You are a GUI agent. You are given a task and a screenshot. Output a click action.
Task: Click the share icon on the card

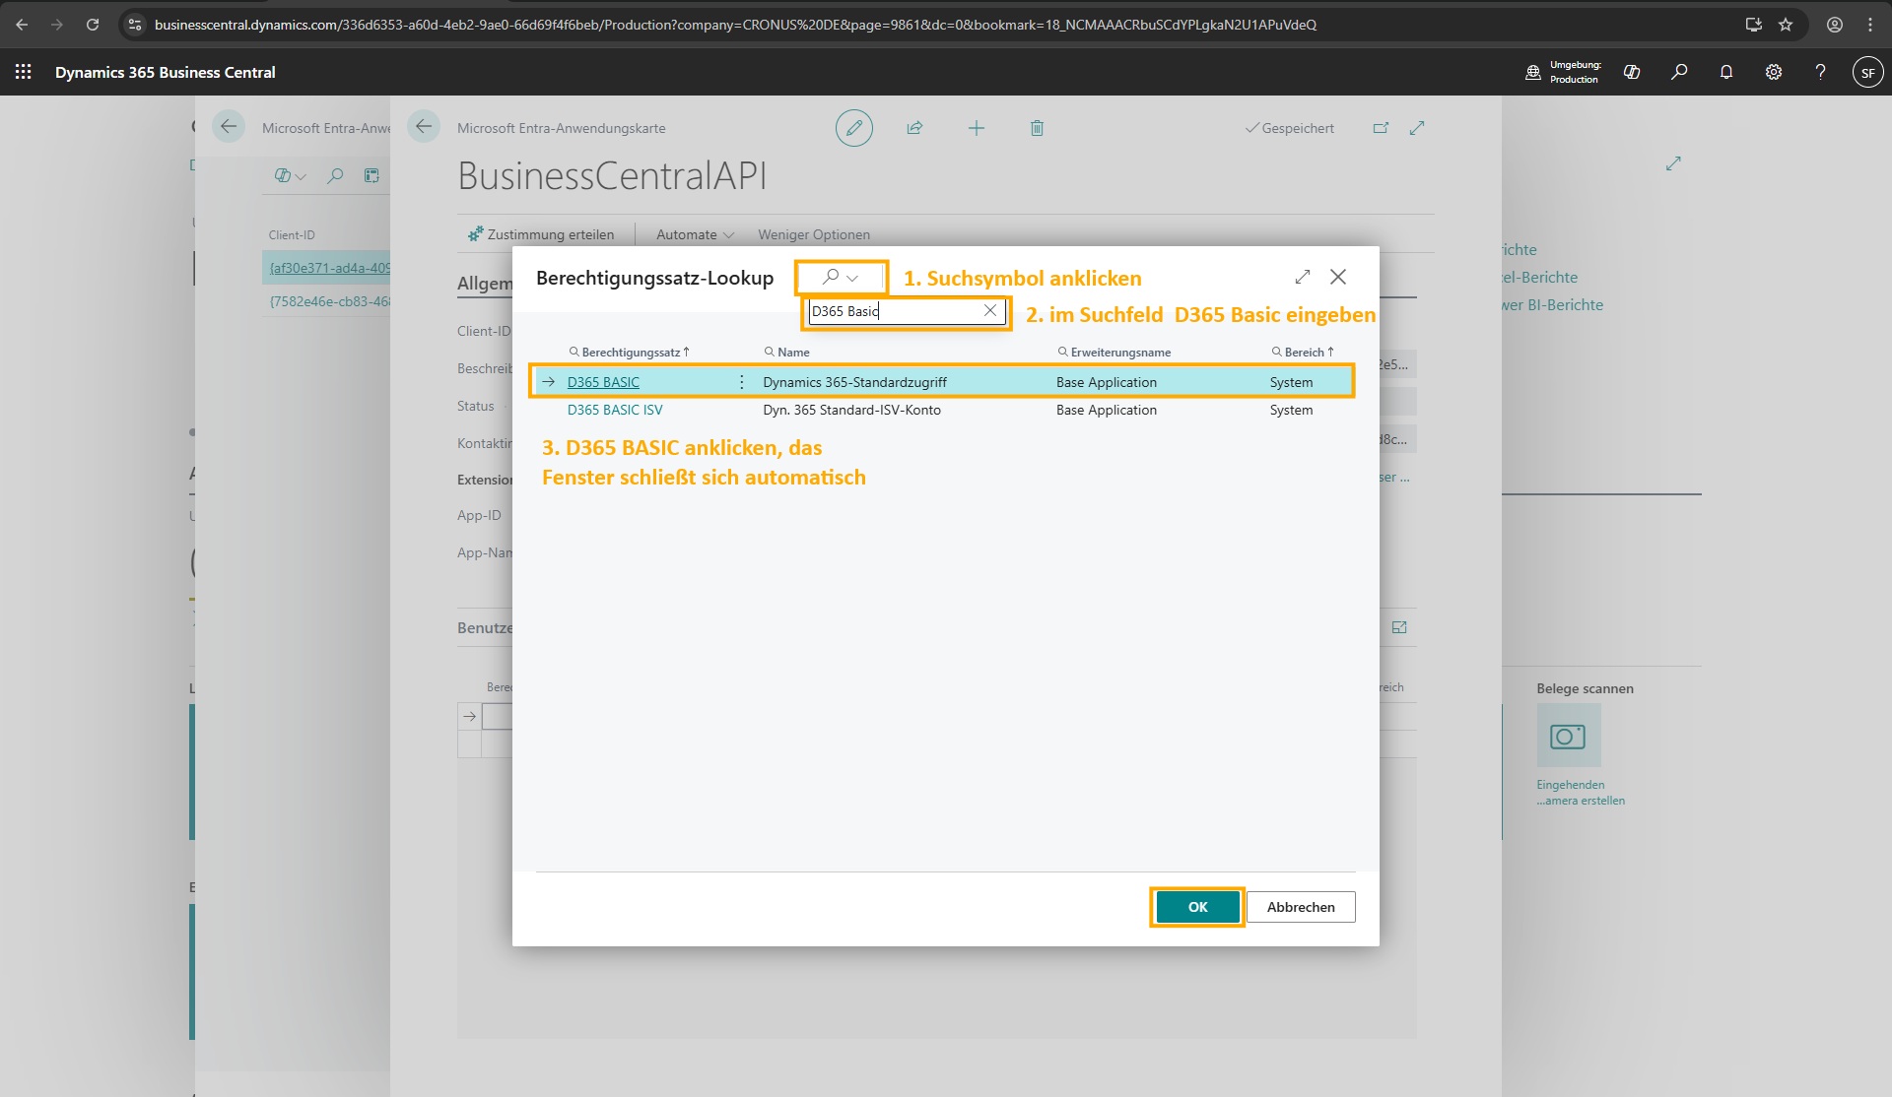[x=914, y=128]
